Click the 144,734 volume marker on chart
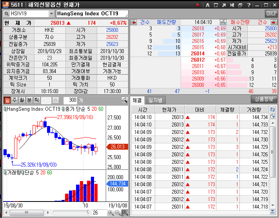 coord(117,183)
